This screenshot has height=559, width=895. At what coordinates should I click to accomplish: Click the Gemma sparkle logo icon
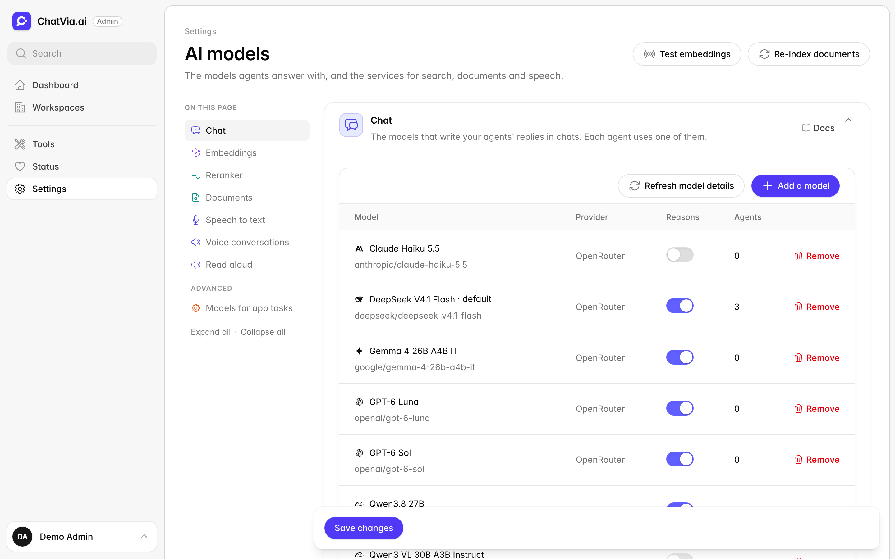(359, 351)
